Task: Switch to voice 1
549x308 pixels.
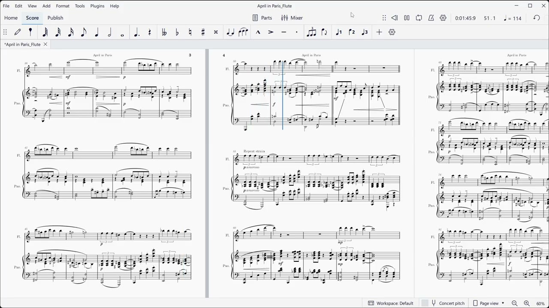Action: click(x=339, y=32)
